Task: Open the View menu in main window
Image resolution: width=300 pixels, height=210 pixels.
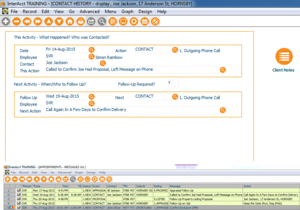Action: pyautogui.click(x=59, y=11)
